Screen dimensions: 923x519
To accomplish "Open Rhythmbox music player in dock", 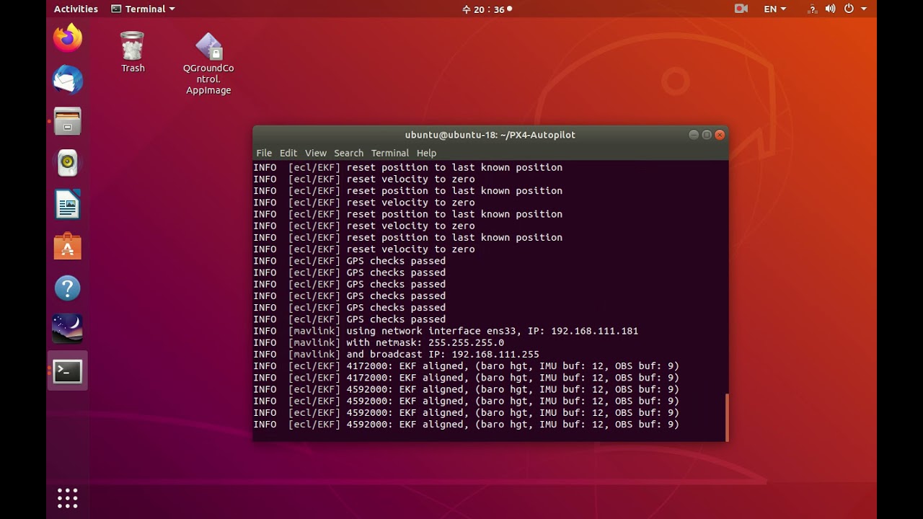I will (68, 163).
